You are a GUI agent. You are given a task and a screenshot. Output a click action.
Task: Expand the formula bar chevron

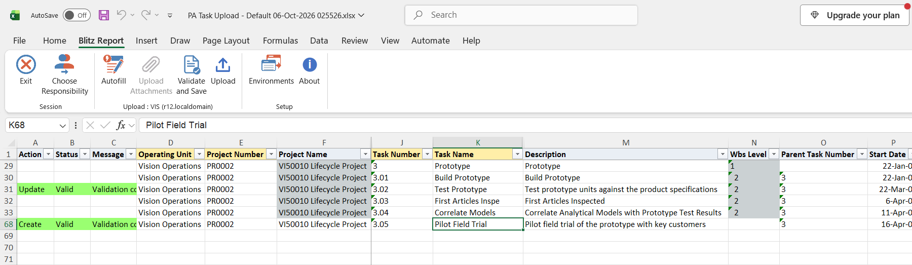132,125
